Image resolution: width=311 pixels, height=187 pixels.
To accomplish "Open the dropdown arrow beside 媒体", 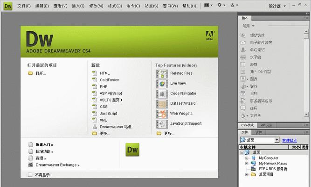I will click(x=247, y=86).
